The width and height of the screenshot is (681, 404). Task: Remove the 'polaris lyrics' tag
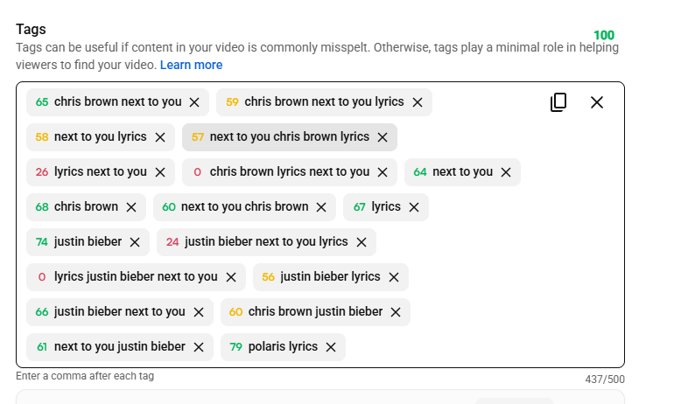(331, 347)
